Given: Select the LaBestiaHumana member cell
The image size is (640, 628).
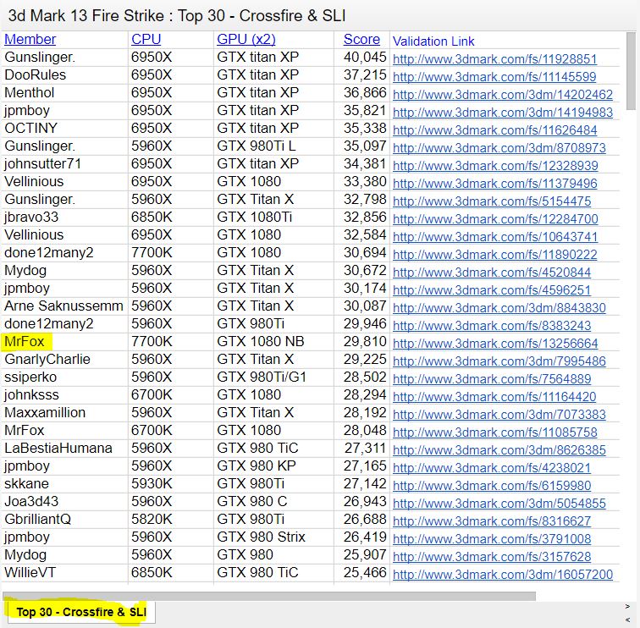Looking at the screenshot, I should coord(64,448).
